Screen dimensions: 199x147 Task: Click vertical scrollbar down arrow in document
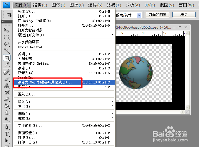point(187,107)
